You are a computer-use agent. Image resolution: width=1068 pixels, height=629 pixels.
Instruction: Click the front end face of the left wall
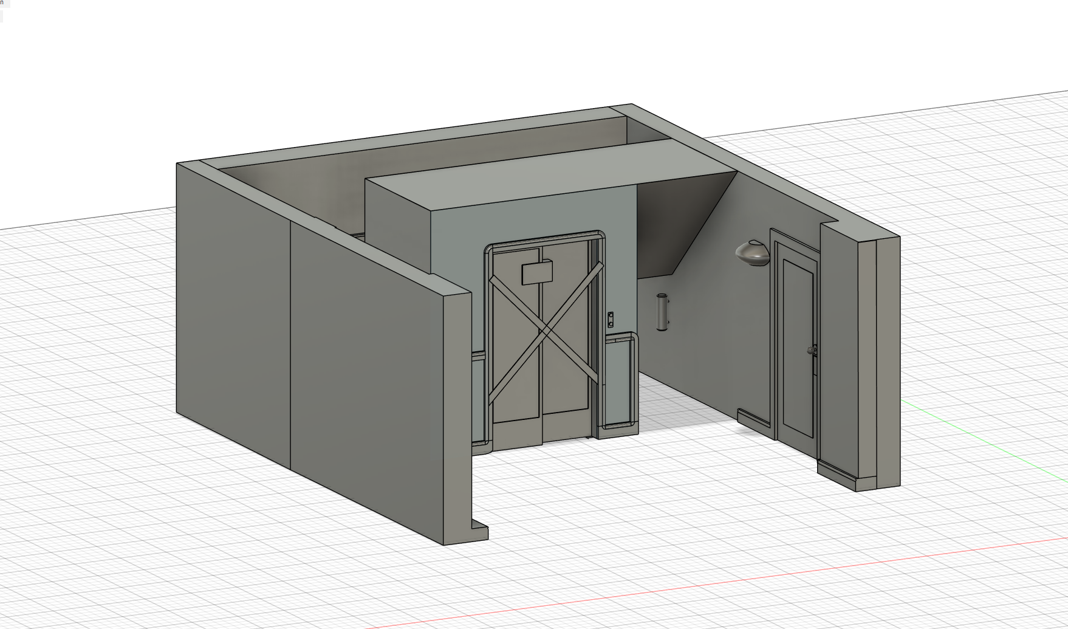(457, 413)
